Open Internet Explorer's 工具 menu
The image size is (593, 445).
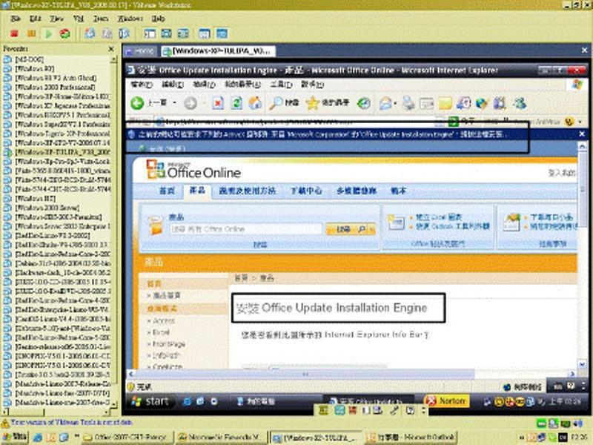281,85
